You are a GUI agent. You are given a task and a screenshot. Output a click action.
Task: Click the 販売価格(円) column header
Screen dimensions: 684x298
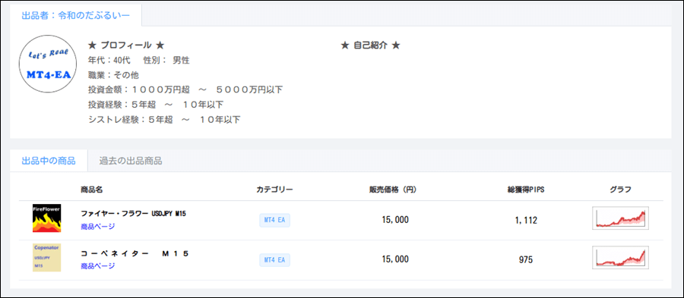(395, 190)
